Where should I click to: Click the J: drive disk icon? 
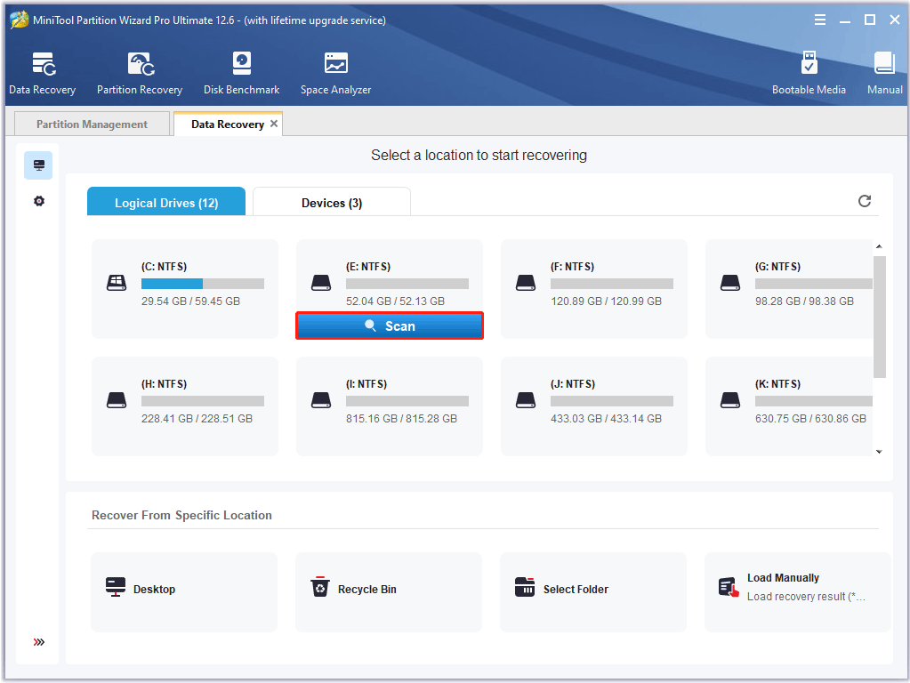(526, 400)
